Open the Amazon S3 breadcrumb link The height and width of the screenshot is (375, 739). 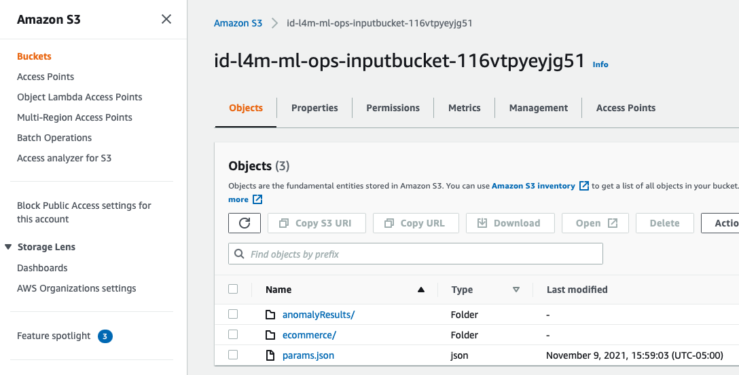coord(238,23)
